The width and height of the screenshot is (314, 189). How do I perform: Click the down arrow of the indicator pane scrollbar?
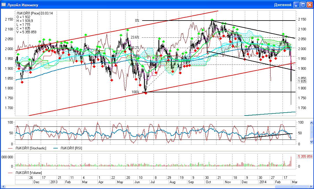click(x=311, y=142)
